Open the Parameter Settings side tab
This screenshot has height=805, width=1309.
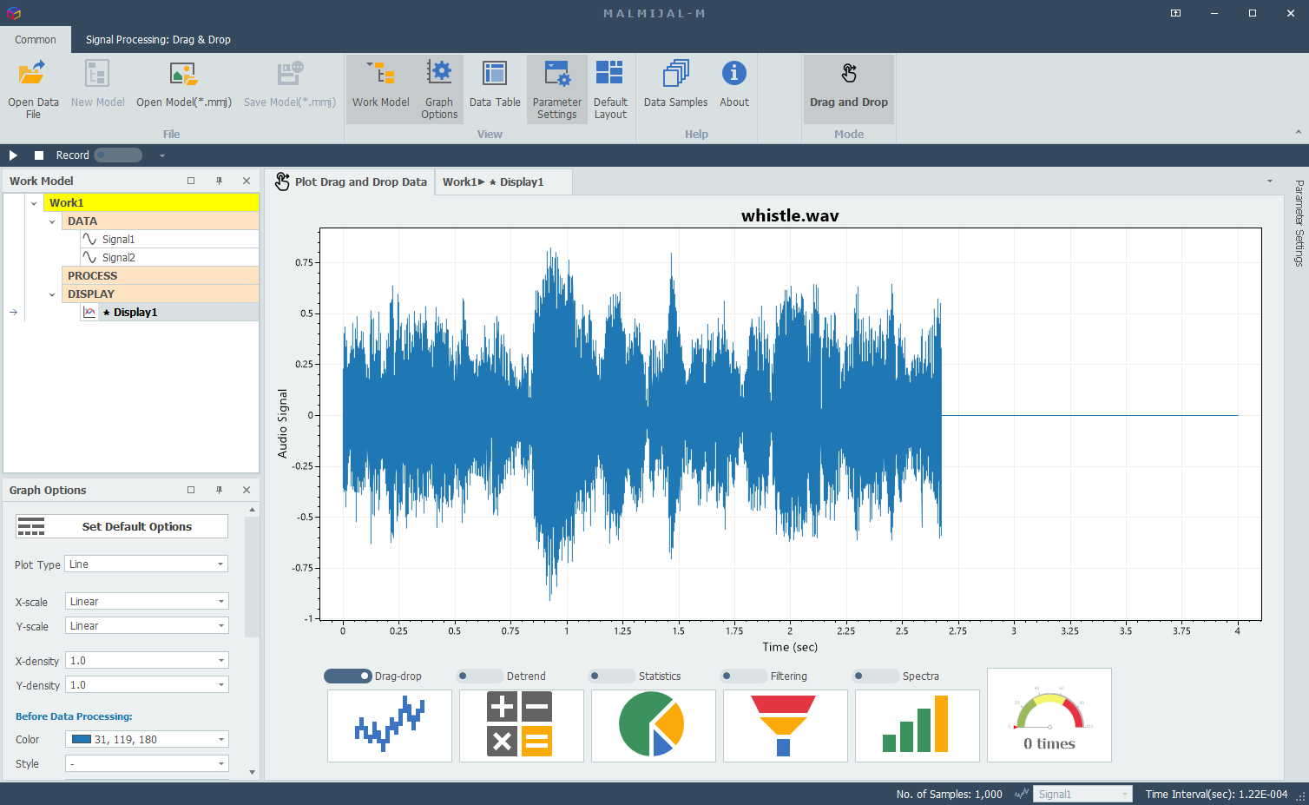pos(1299,223)
